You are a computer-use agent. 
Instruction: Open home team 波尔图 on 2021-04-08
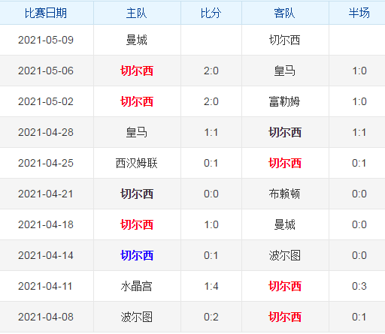click(137, 317)
